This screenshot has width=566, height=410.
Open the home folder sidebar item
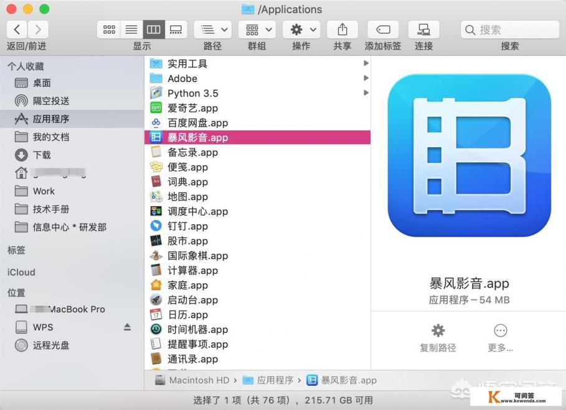[x=72, y=173]
